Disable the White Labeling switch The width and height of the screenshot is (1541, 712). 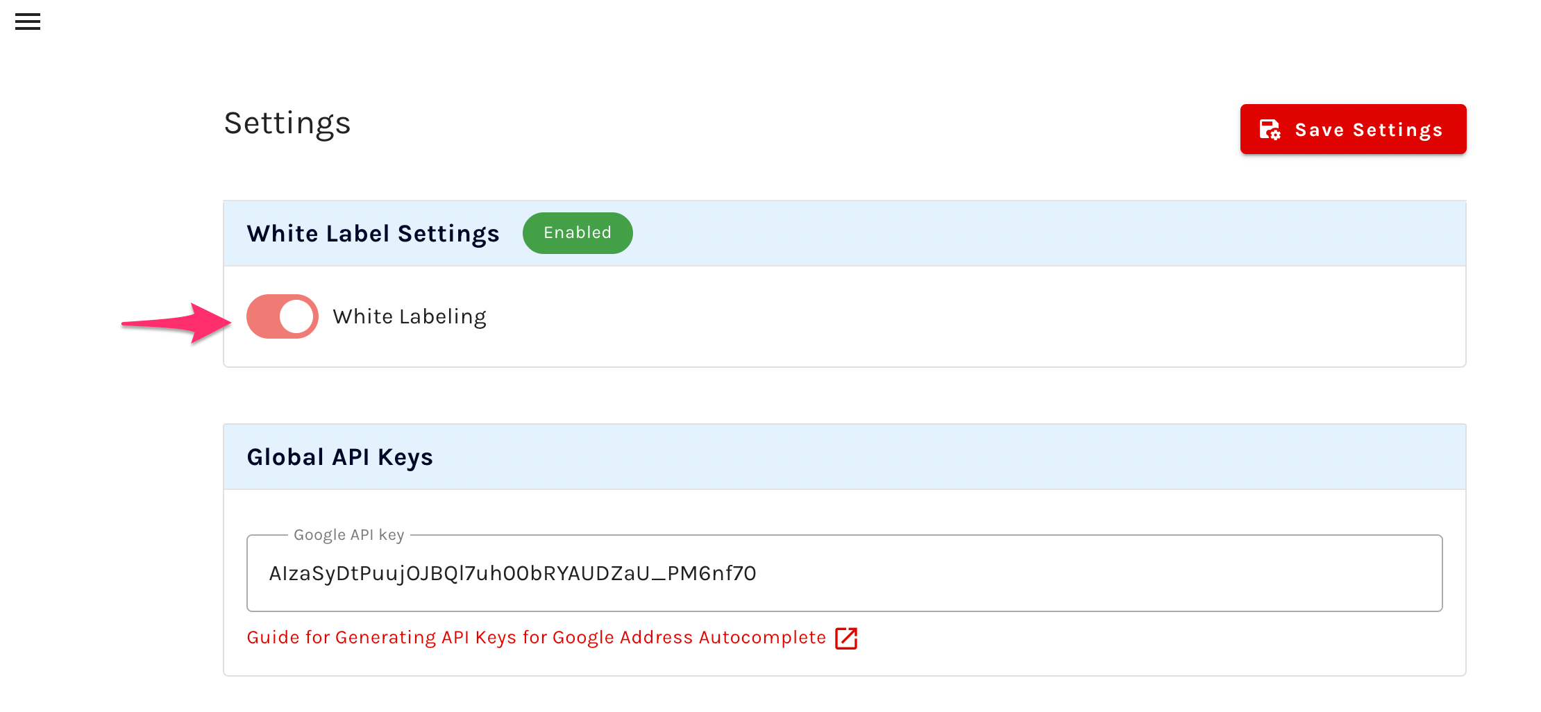282,316
